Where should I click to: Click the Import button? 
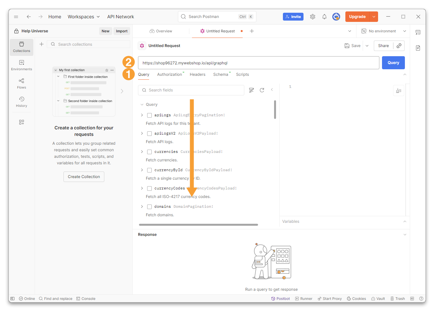tap(122, 31)
